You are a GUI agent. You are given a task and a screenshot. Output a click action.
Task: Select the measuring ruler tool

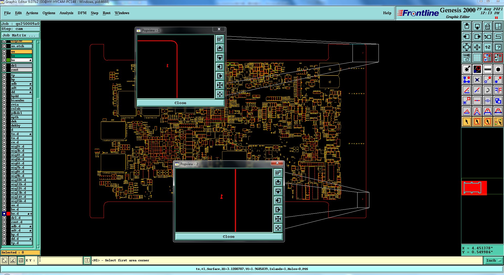click(x=488, y=69)
